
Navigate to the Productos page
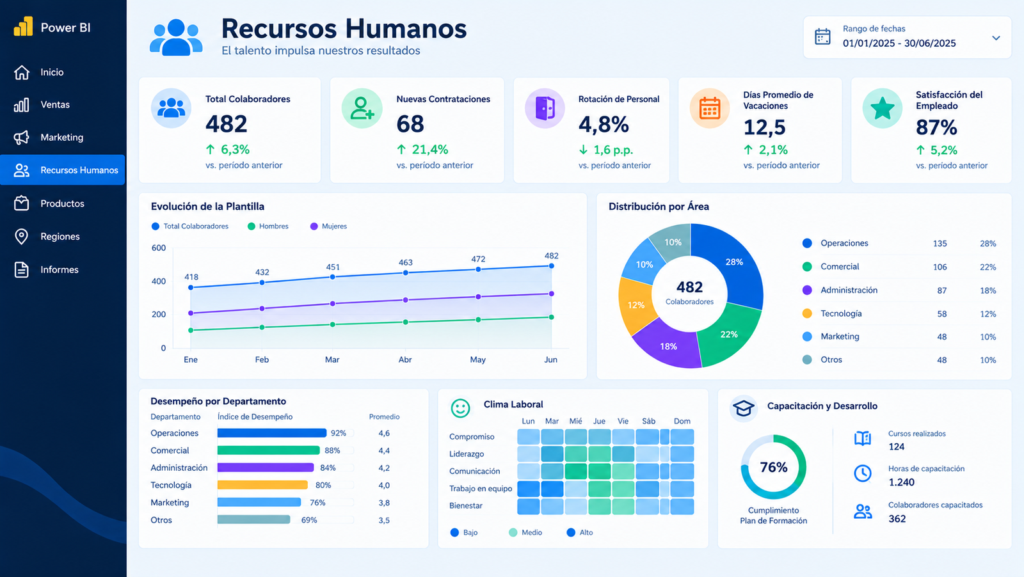pyautogui.click(x=63, y=203)
